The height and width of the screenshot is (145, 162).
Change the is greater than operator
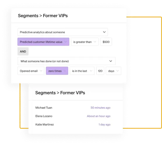85,42
